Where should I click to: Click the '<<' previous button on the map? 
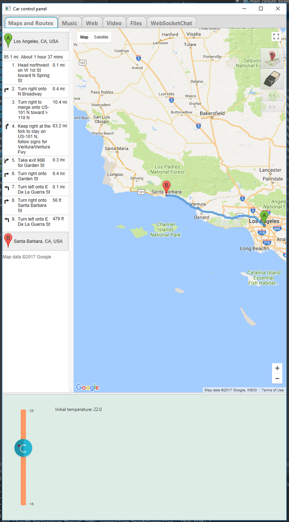[272, 95]
